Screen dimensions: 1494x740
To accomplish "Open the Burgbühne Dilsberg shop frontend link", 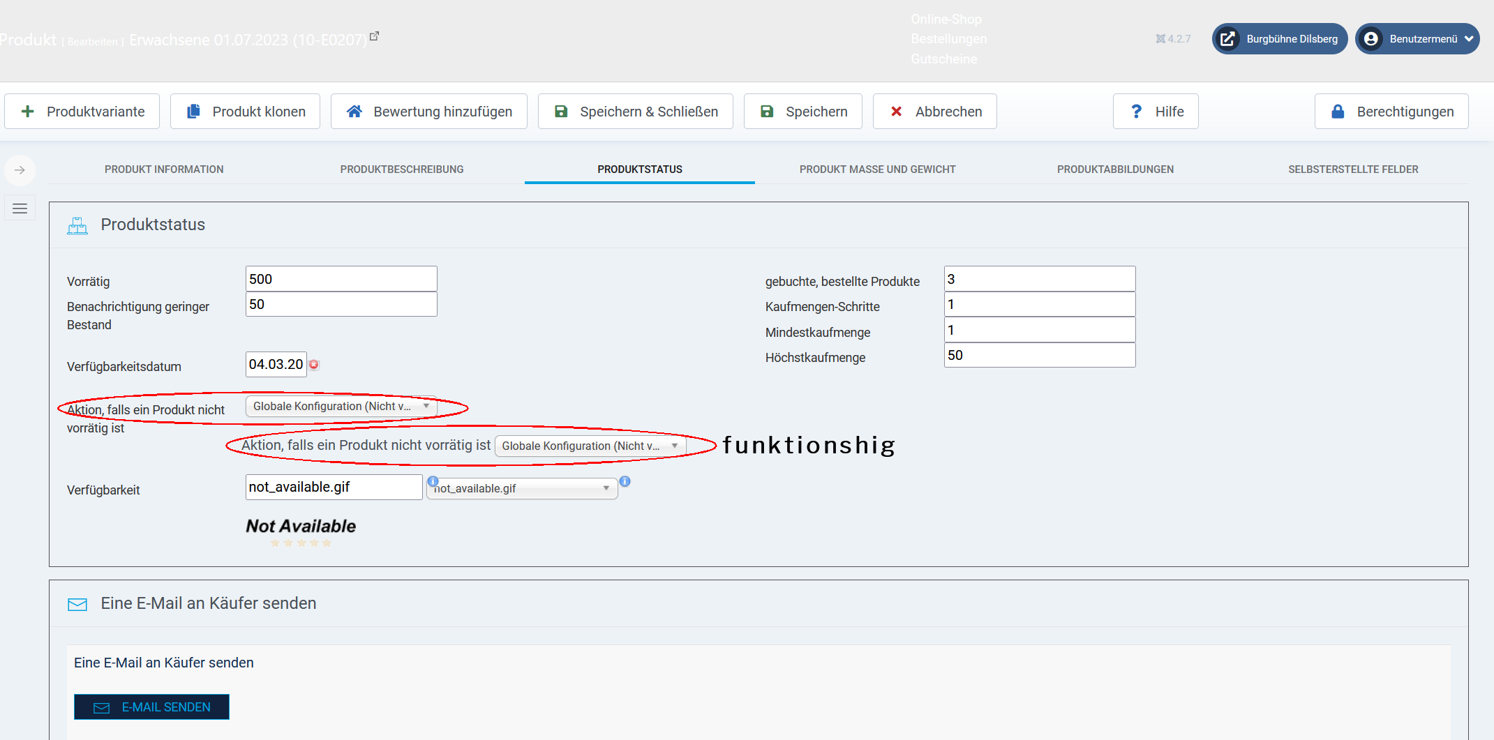I will (1279, 39).
